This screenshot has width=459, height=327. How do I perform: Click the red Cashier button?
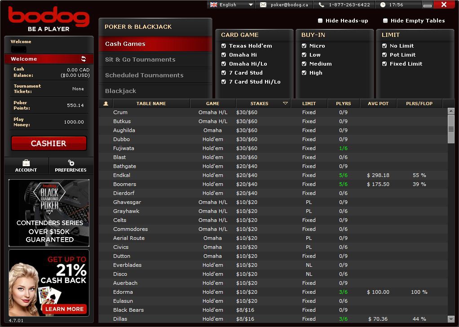49,143
